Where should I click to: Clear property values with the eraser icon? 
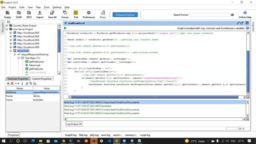(27, 84)
